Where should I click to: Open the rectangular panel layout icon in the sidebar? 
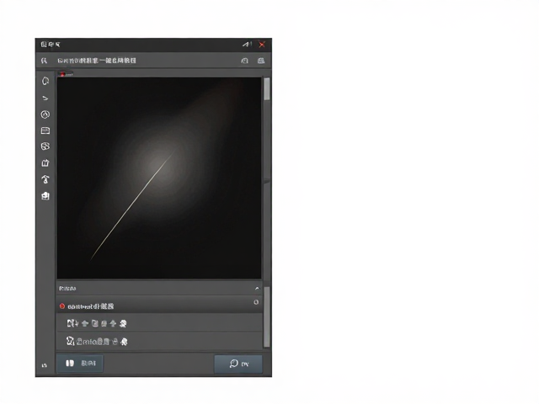(x=45, y=130)
